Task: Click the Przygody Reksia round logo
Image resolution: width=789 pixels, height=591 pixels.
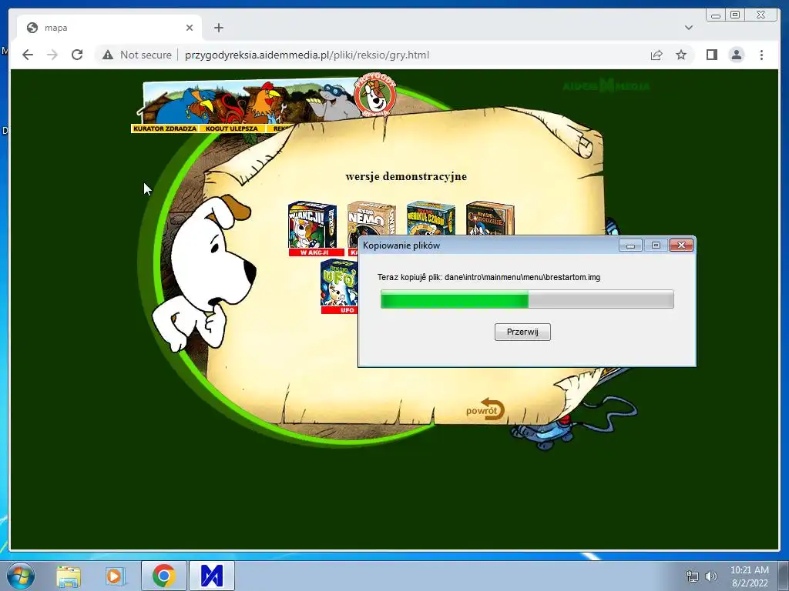Action: pos(375,95)
